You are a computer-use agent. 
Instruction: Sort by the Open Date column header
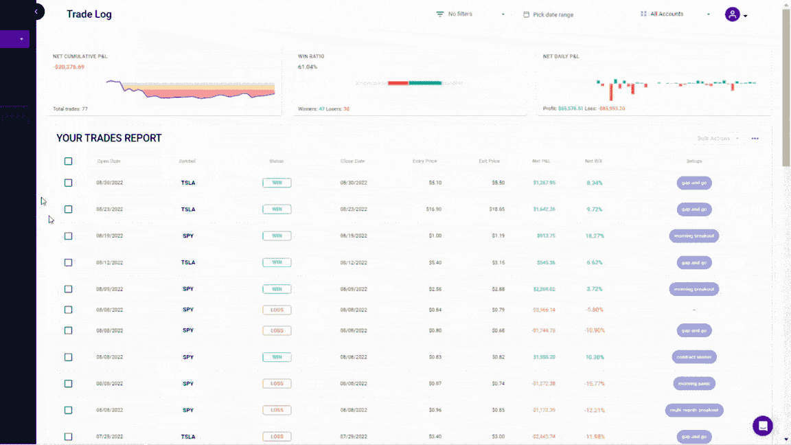[x=108, y=161]
